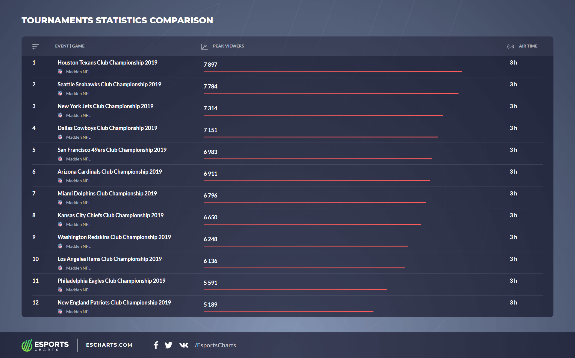Click the Dallas Cowboys peak viewers bar
Screen dimensions: 575x358
point(320,137)
